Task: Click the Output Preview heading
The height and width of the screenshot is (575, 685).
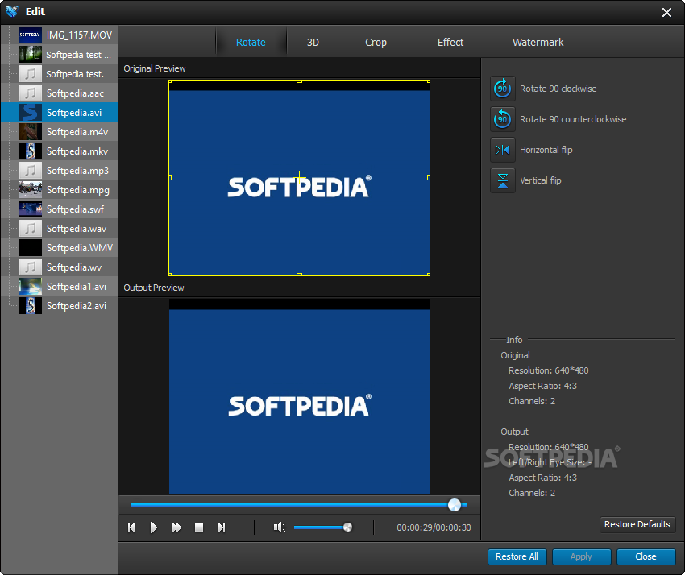Action: 154,287
